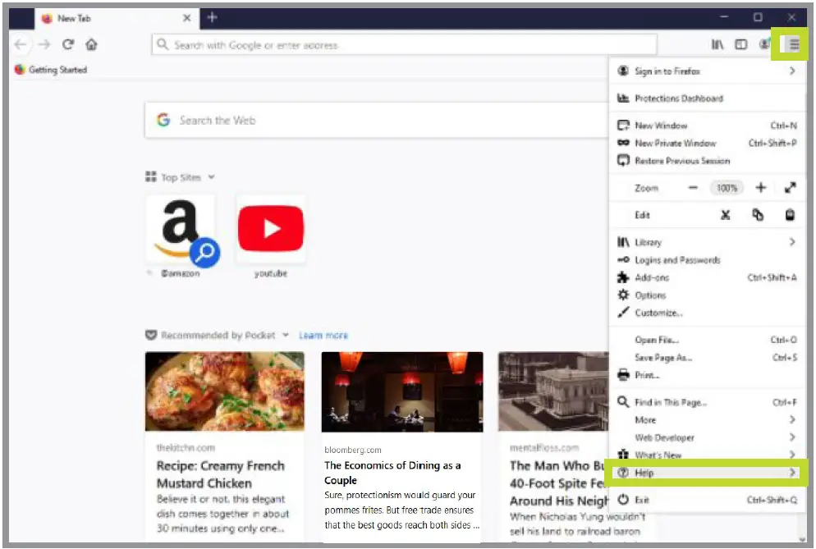
Task: Click the address bar search field
Action: 404,45
